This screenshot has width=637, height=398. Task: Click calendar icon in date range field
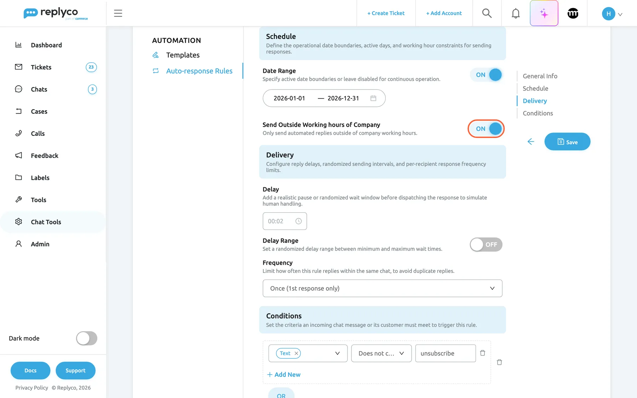(373, 98)
